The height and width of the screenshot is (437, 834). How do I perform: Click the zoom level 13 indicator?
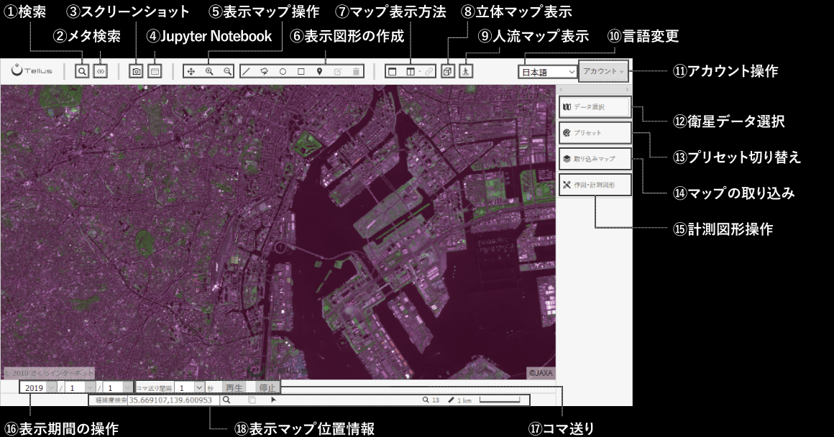click(x=431, y=400)
